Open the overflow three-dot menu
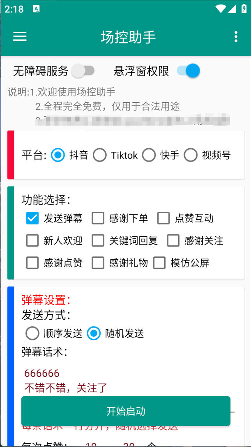Image resolution: width=251 pixels, height=447 pixels. click(x=236, y=36)
